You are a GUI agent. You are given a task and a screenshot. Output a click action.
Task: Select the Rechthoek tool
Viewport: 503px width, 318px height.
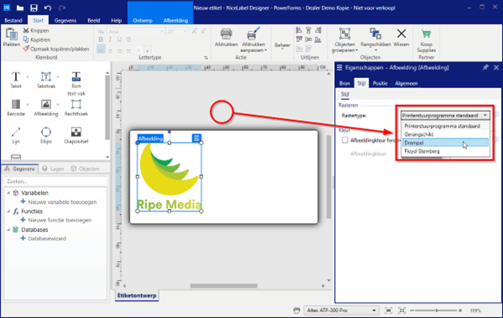[76, 107]
